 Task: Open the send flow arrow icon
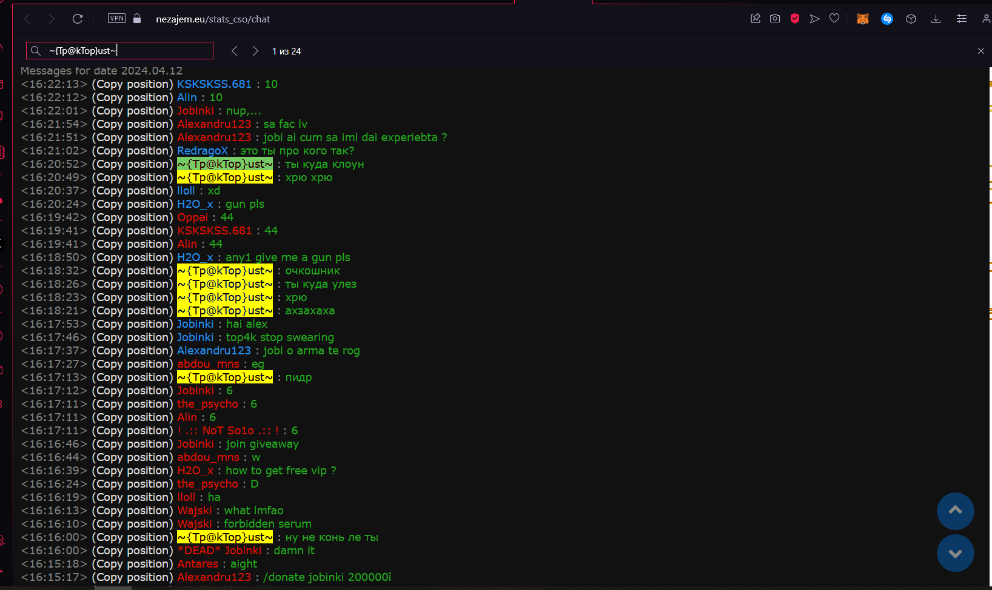814,19
